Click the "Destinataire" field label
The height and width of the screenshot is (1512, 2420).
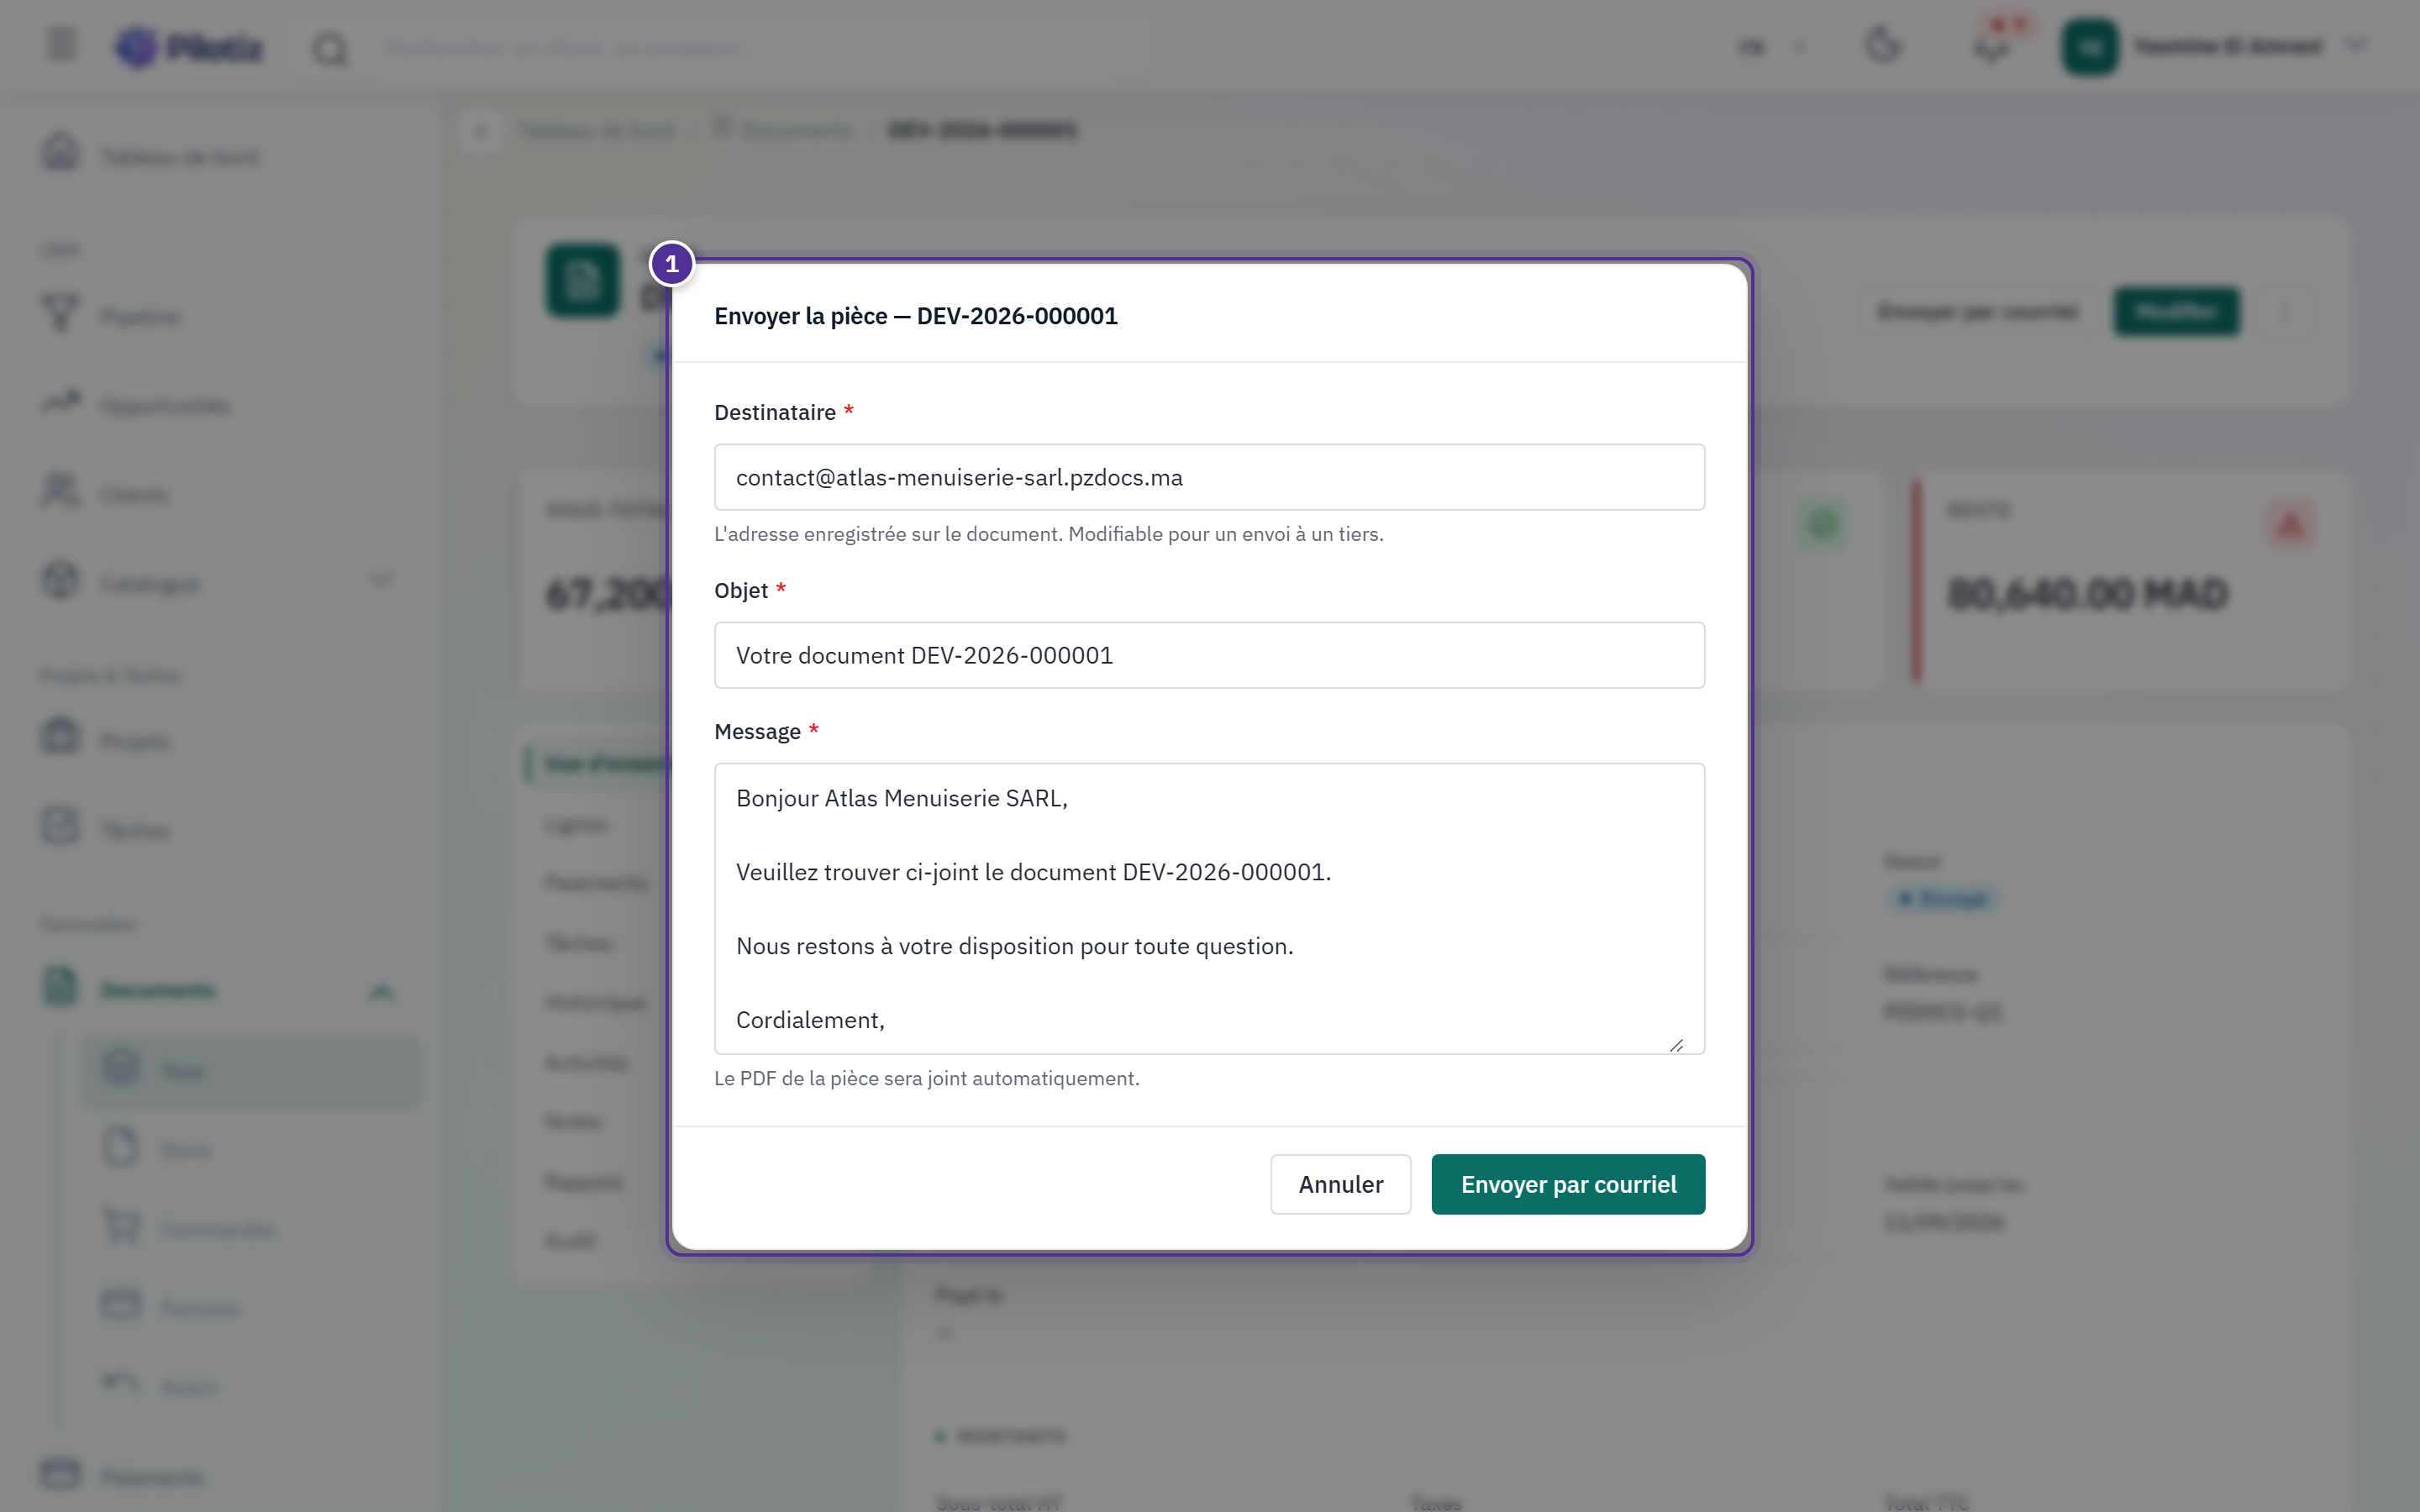775,412
